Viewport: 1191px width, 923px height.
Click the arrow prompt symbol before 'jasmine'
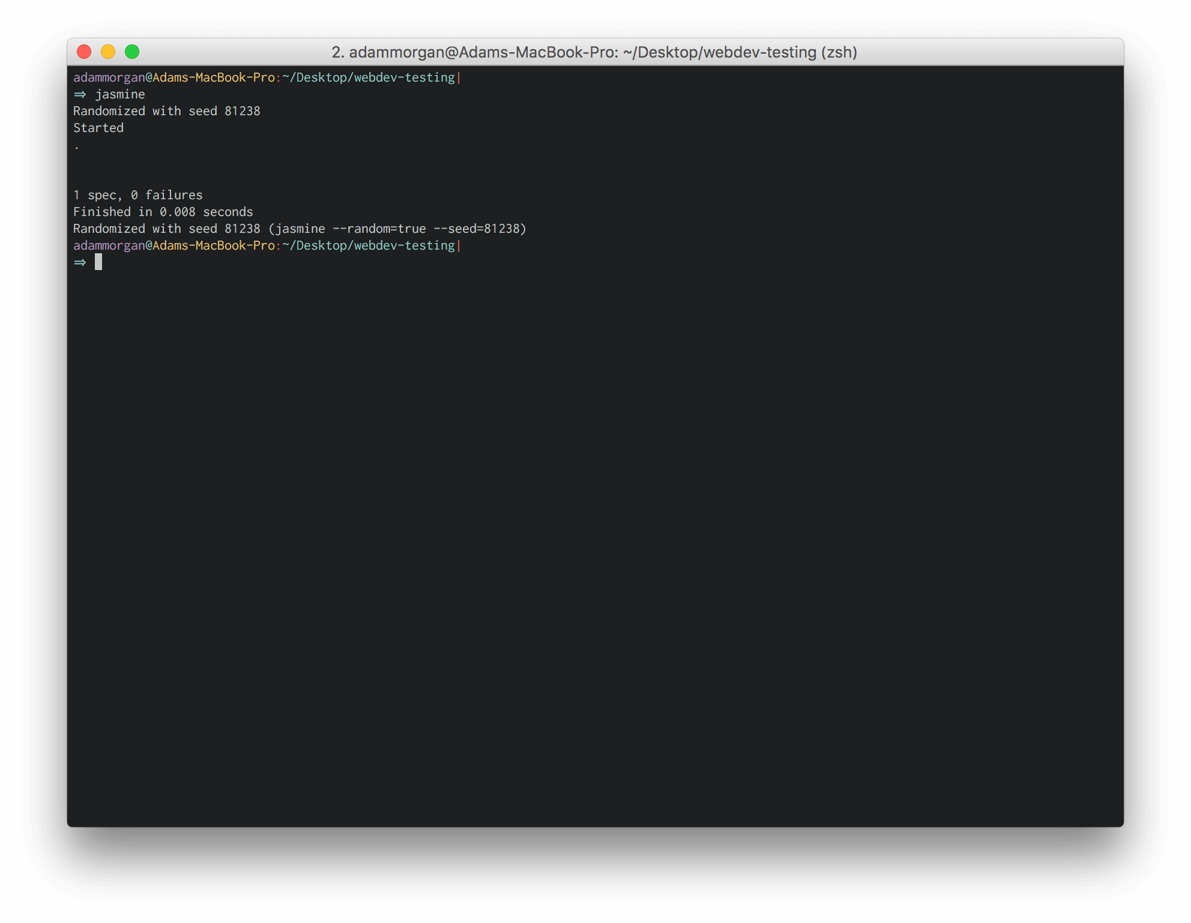click(x=80, y=95)
